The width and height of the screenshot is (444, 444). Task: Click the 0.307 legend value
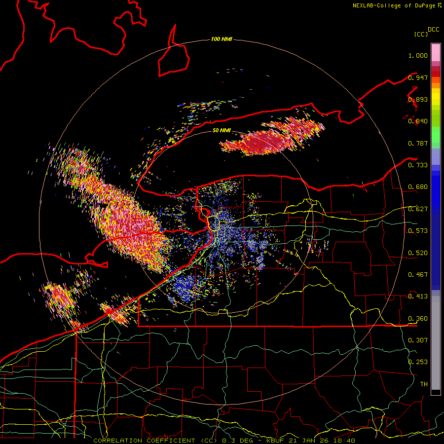pyautogui.click(x=418, y=340)
